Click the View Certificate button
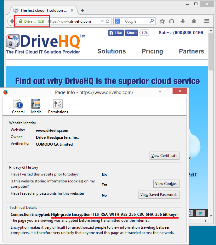The image size is (216, 245). [x=164, y=156]
